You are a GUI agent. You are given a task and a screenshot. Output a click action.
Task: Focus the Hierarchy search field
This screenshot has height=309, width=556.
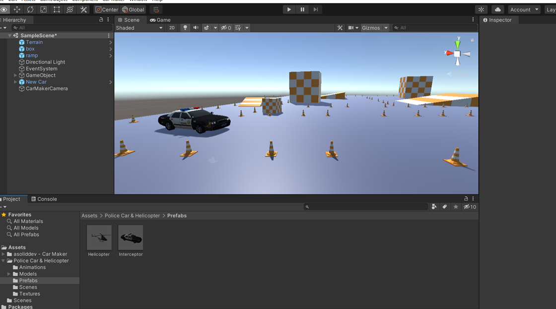pyautogui.click(x=62, y=28)
